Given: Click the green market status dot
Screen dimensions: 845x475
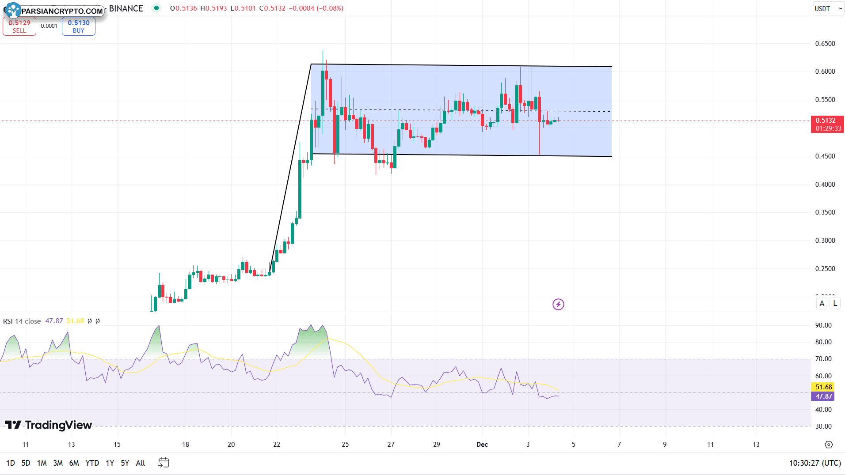Looking at the screenshot, I should [x=156, y=8].
